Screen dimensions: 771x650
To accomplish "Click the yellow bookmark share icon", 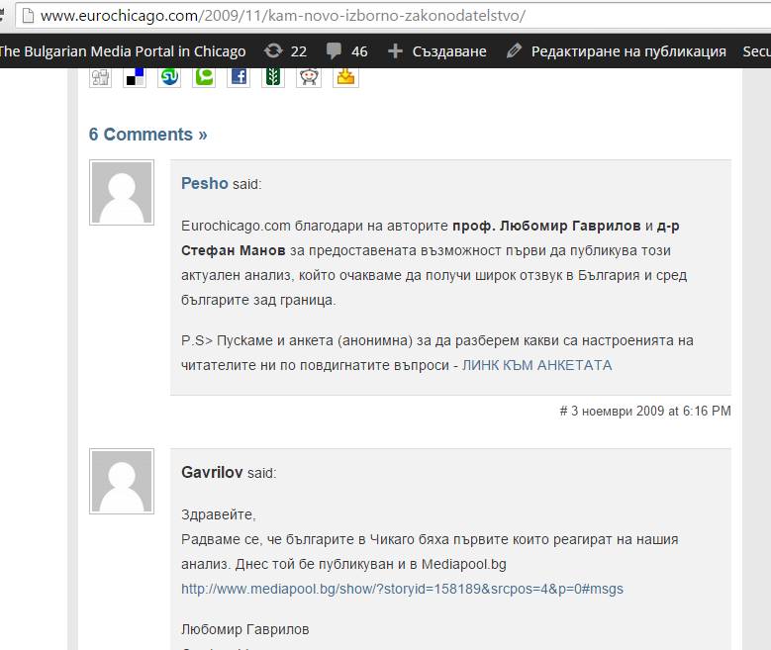I will 344,76.
